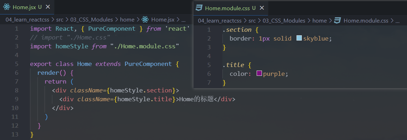Click 'homeStyle' in the import statement
This screenshot has width=407, height=140.
point(72,46)
